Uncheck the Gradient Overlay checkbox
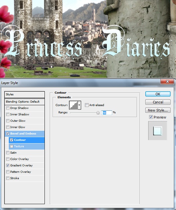The image size is (176, 210). pos(8,165)
